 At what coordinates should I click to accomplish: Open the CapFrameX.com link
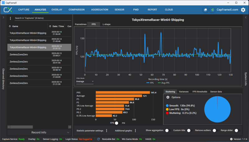(228, 10)
